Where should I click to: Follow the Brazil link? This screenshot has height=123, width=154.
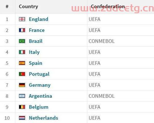point(35,41)
